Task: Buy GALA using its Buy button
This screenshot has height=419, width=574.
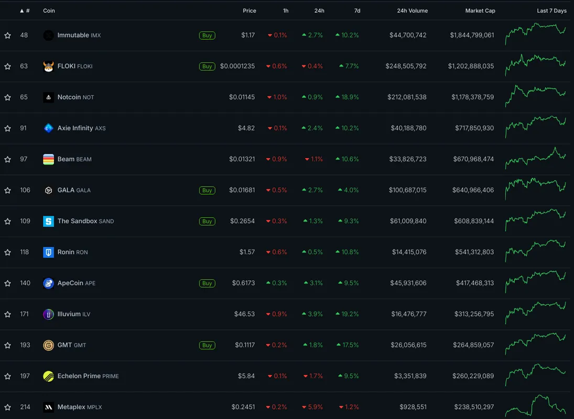Action: point(207,190)
